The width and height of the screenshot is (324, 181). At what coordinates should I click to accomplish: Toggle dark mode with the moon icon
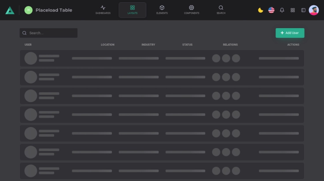[x=261, y=10]
